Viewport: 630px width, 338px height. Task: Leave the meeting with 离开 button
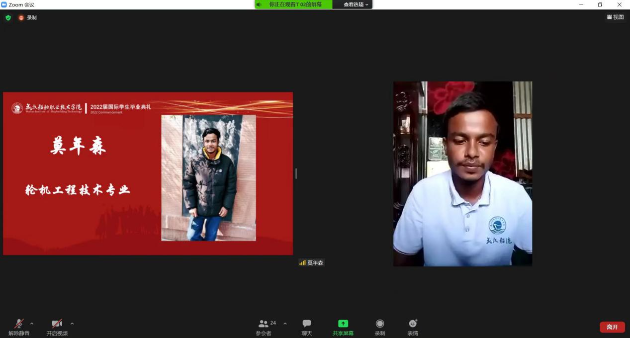[612, 327]
